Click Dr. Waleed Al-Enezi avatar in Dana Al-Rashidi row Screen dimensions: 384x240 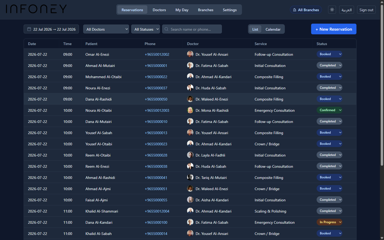[190, 99]
